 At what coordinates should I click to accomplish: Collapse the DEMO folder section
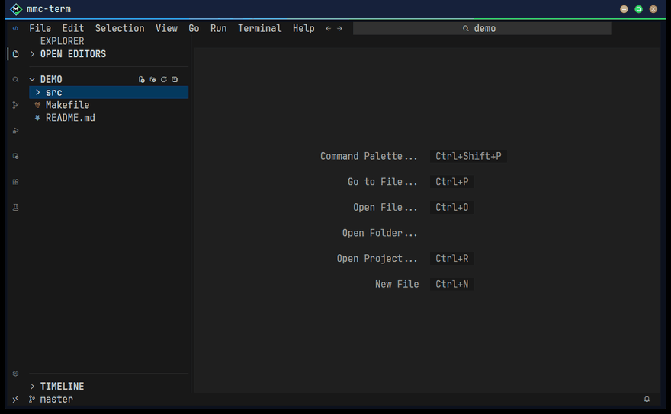32,79
